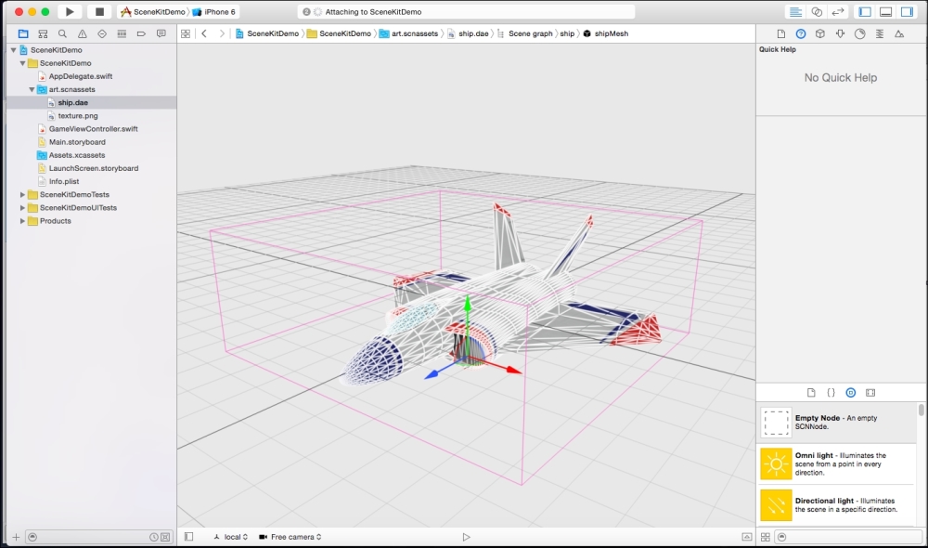Open the Assistant editor

pyautogui.click(x=817, y=12)
